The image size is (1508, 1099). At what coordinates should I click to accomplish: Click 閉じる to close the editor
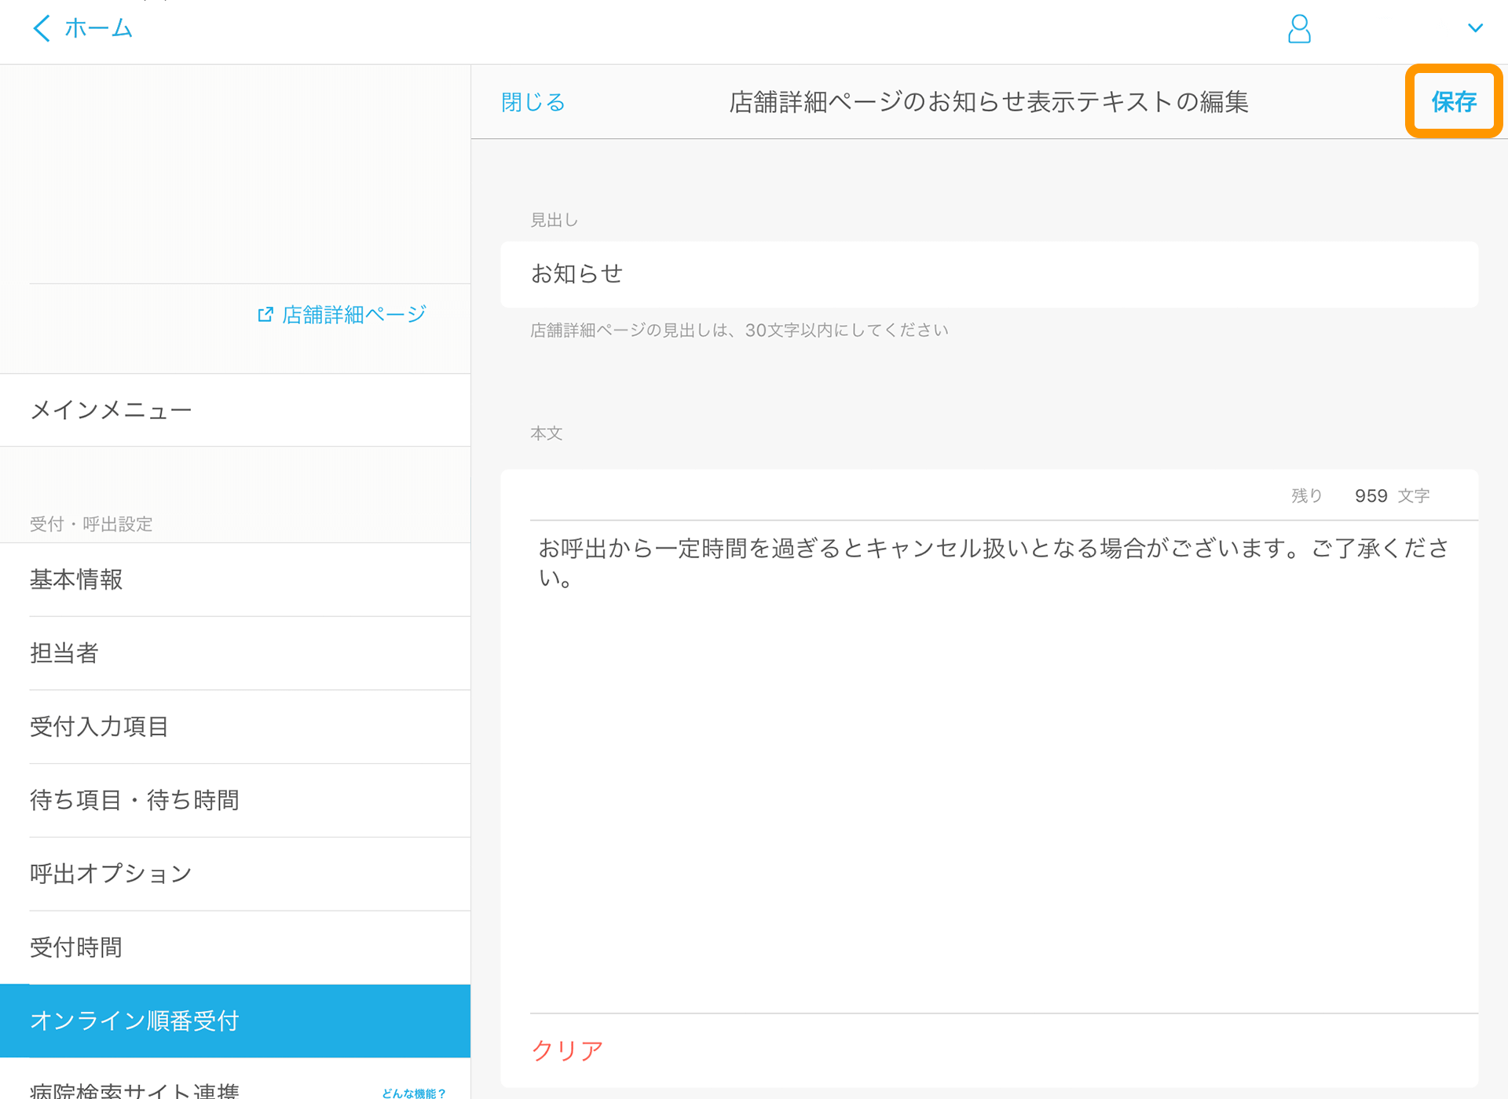tap(533, 102)
